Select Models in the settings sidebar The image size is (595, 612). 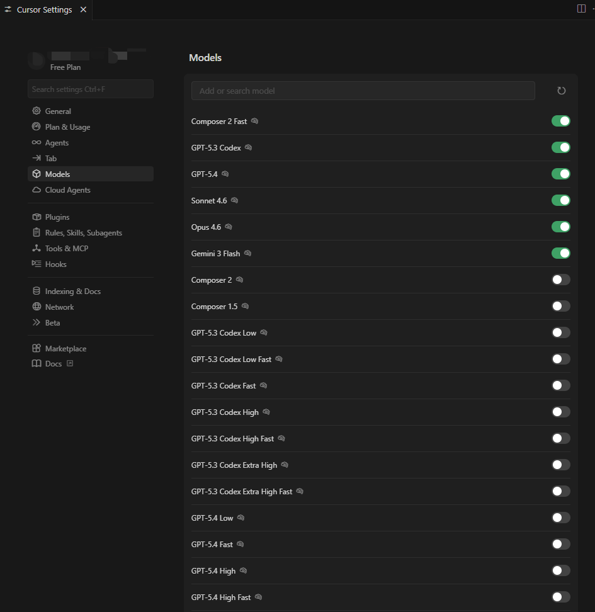click(91, 174)
